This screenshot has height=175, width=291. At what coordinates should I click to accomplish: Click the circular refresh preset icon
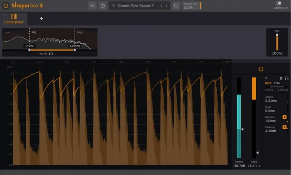[176, 6]
